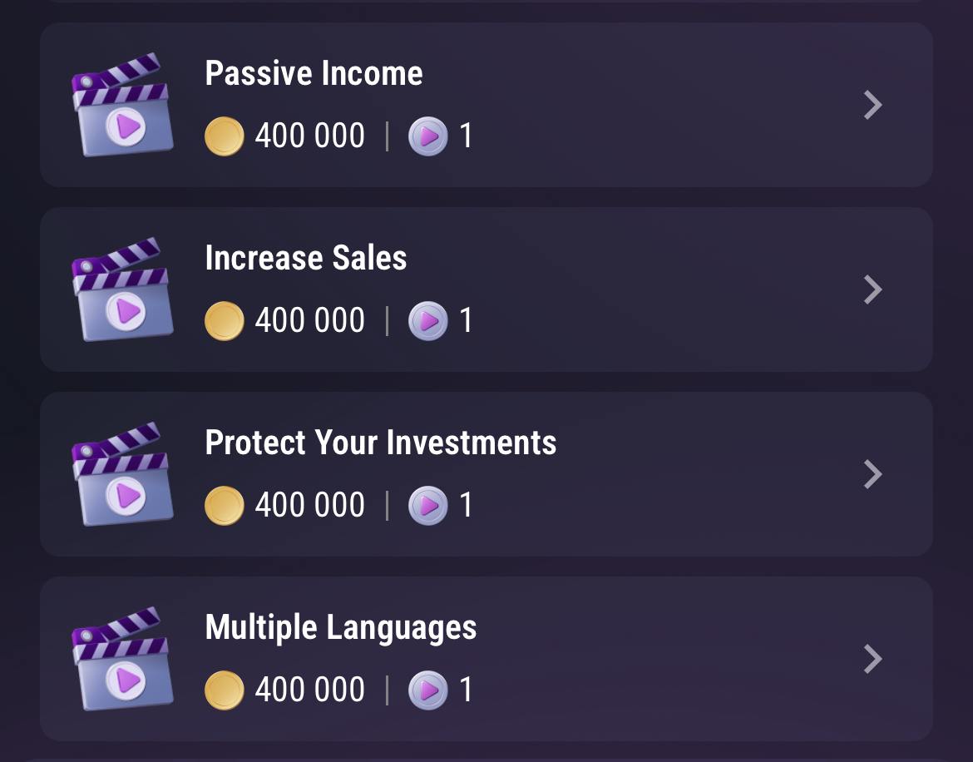Click the Multiple Languages clapperboard icon
Image resolution: width=973 pixels, height=762 pixels.
tap(122, 658)
